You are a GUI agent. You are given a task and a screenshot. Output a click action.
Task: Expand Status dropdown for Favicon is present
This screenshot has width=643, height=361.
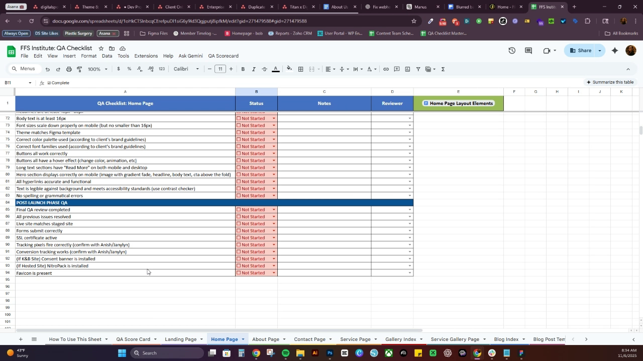click(x=274, y=273)
